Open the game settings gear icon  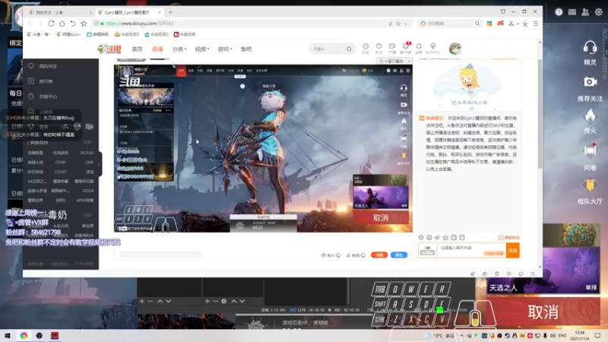598,12
